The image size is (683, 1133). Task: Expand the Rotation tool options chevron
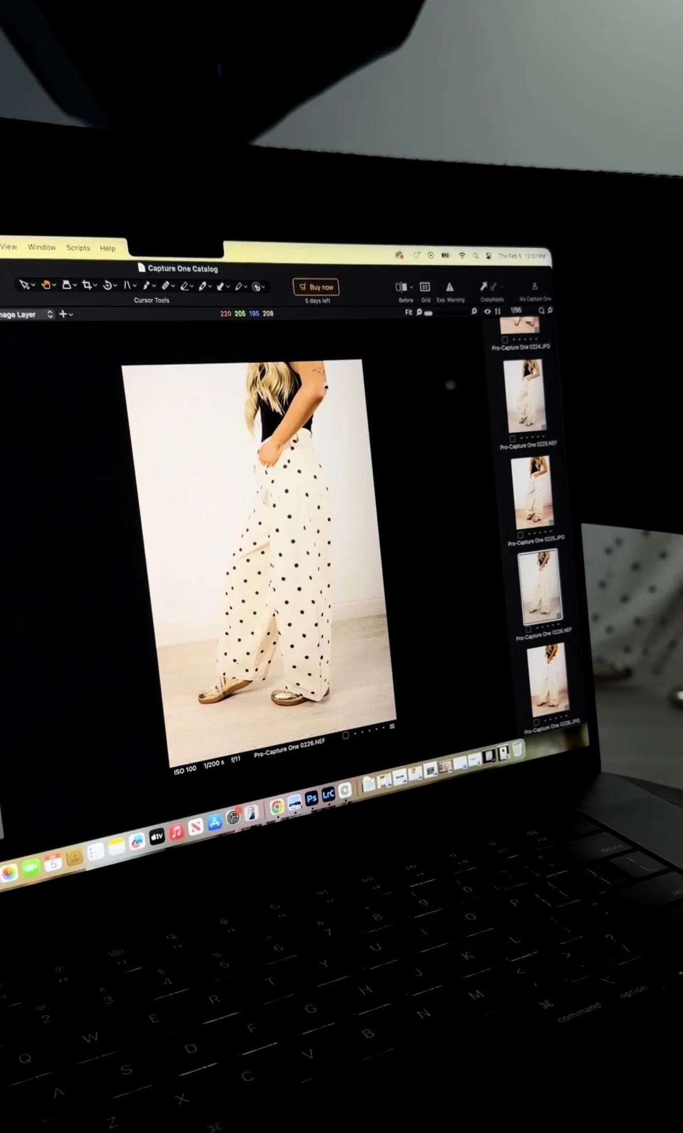(x=115, y=286)
